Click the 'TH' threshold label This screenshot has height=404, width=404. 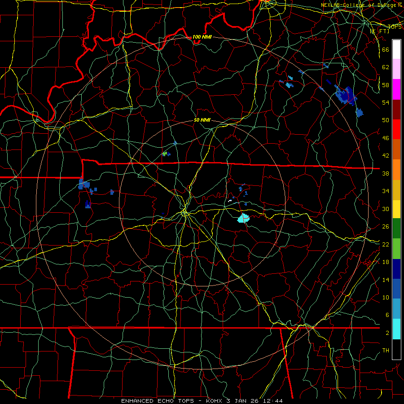click(x=386, y=351)
